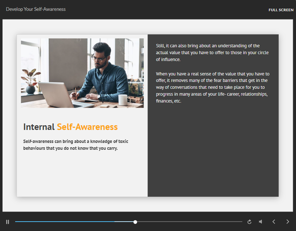Click the played blue portion of seekbar
Image resolution: width=296 pixels, height=231 pixels.
coord(65,222)
